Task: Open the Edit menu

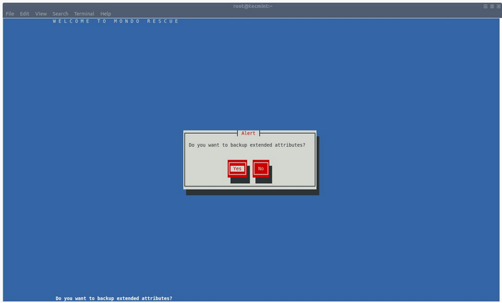Action: point(25,13)
